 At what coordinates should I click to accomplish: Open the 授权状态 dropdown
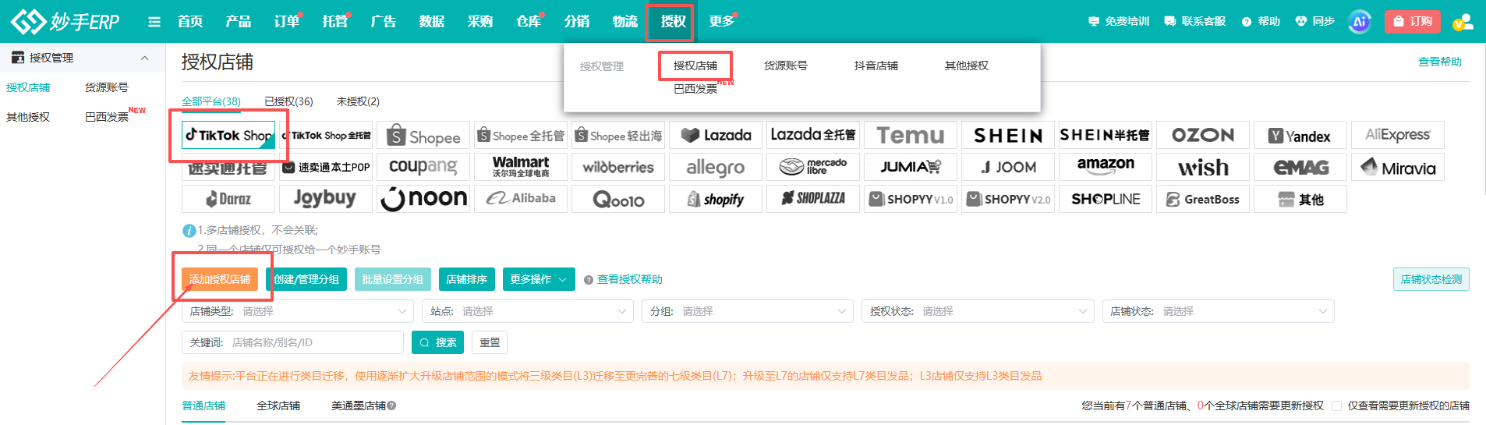tap(978, 311)
